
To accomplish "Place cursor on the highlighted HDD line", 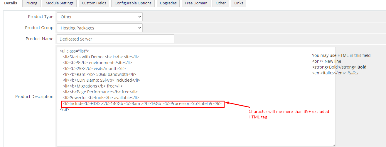I will (142, 104).
